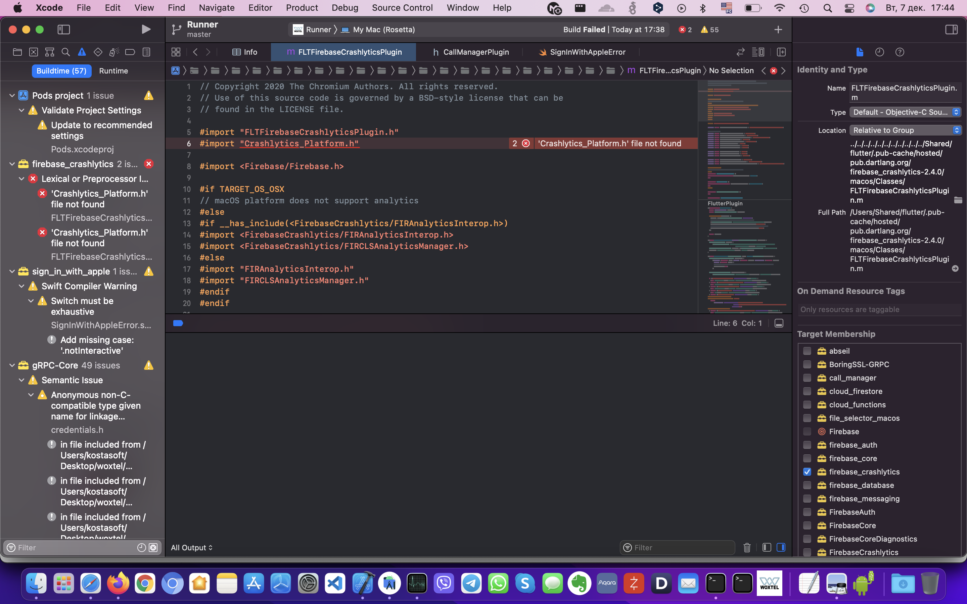
Task: Select the Buildtime (57) filter
Action: [61, 71]
